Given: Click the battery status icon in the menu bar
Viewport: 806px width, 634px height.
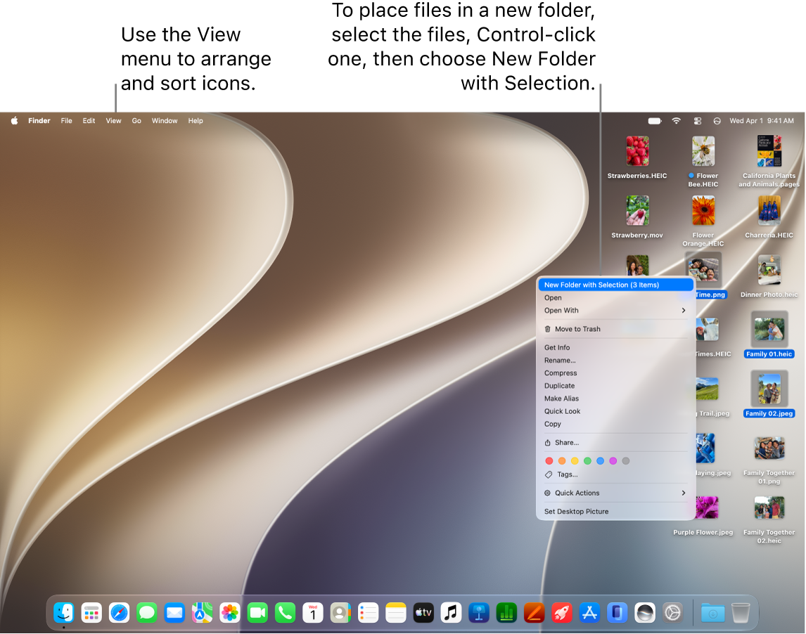Looking at the screenshot, I should 655,121.
